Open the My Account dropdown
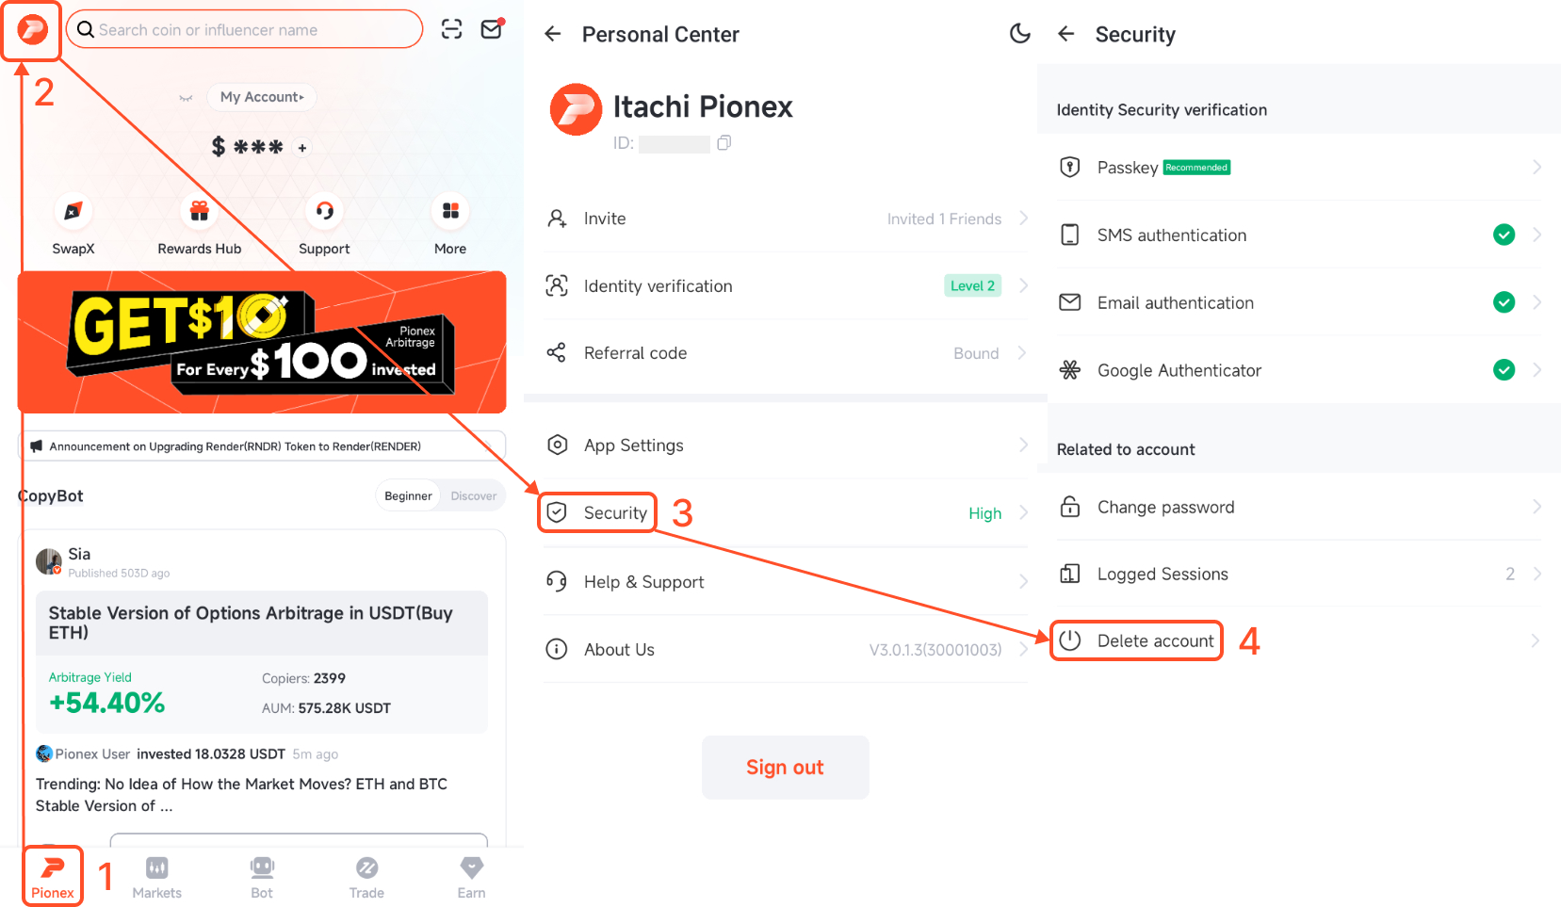The width and height of the screenshot is (1561, 907). tap(262, 97)
